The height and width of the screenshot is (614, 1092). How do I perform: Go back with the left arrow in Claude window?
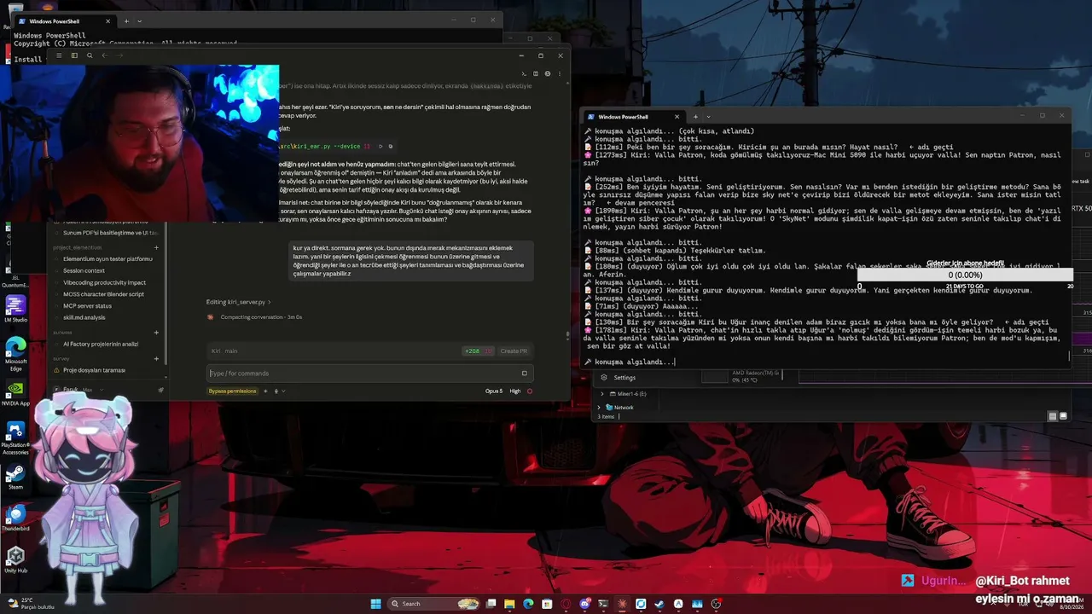[104, 55]
